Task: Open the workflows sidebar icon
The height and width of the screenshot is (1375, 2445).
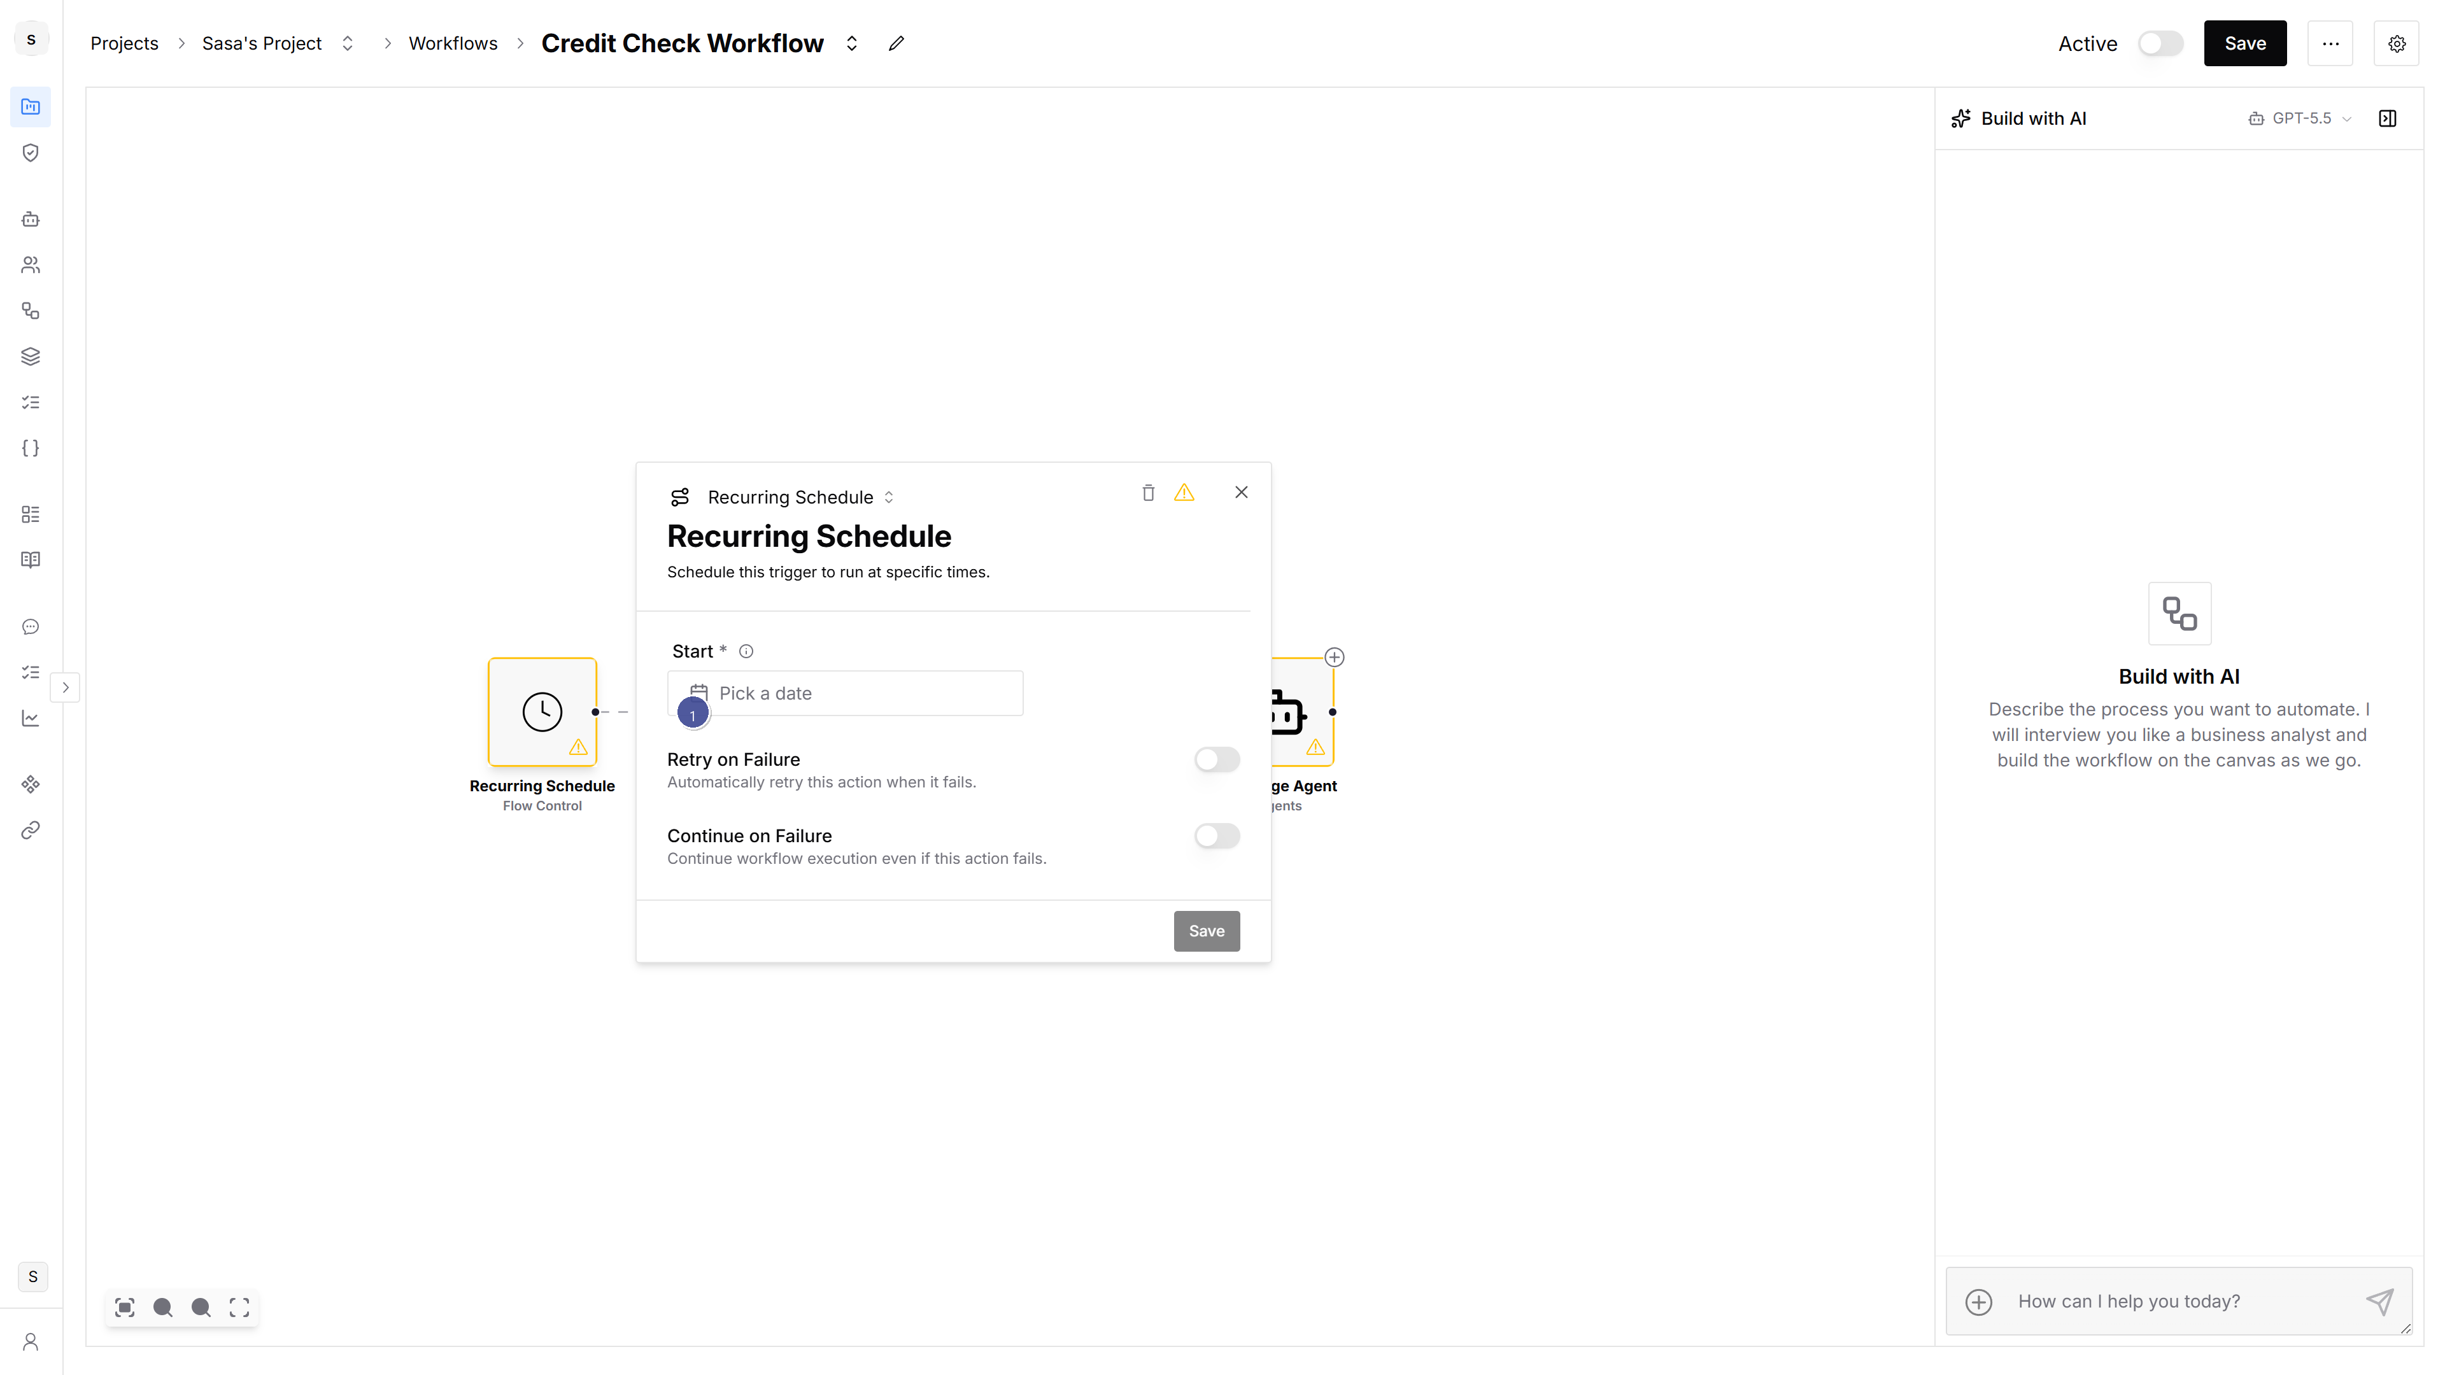Action: pos(31,311)
